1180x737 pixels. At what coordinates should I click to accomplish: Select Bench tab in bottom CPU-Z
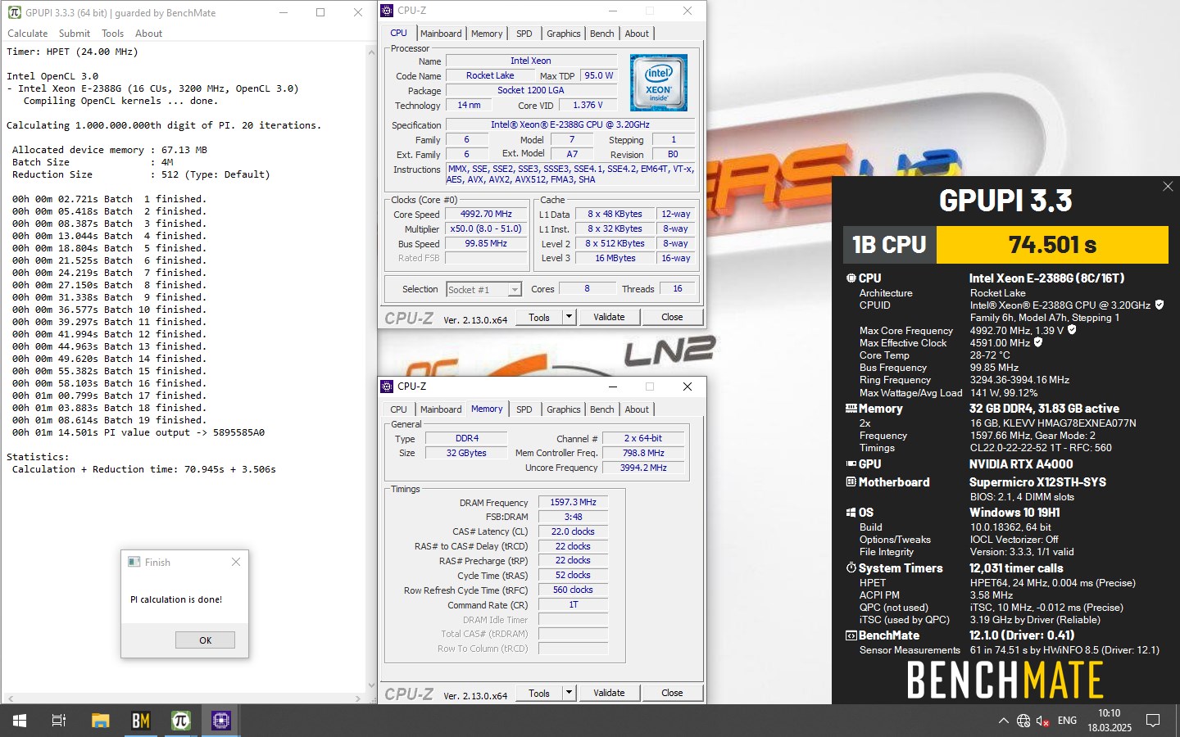pyautogui.click(x=602, y=409)
